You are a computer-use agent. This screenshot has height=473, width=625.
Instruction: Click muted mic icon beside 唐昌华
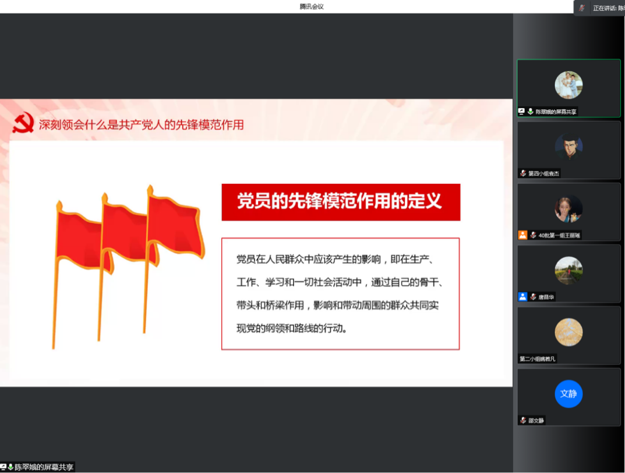pyautogui.click(x=532, y=297)
